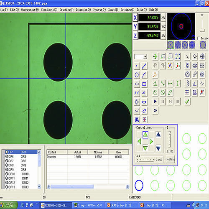Click the green right arrow in Control Area
The image size is (209, 209).
151,141
